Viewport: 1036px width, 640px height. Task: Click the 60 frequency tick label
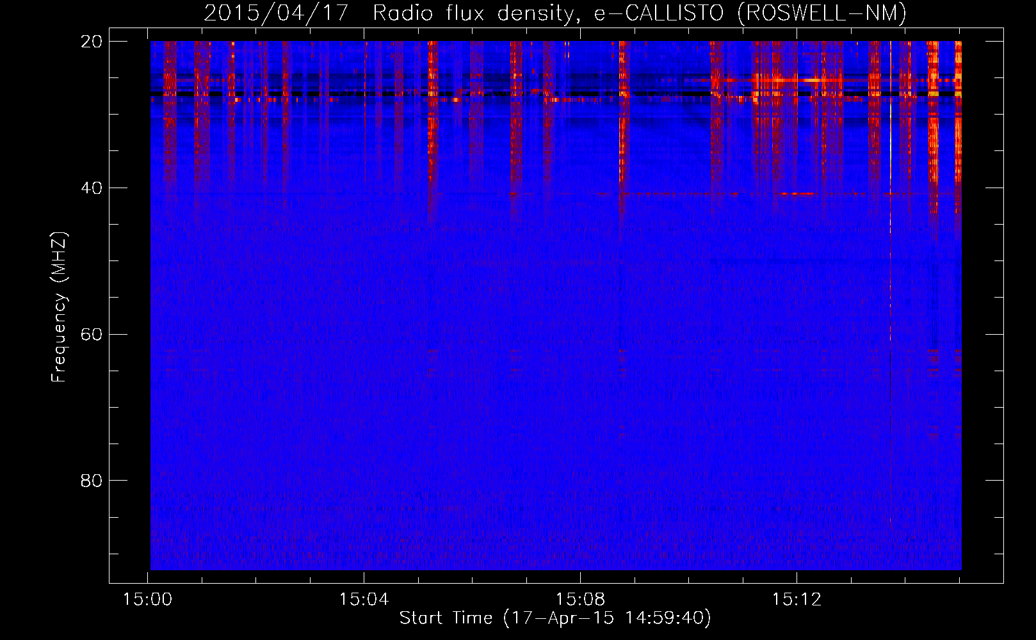pyautogui.click(x=92, y=334)
